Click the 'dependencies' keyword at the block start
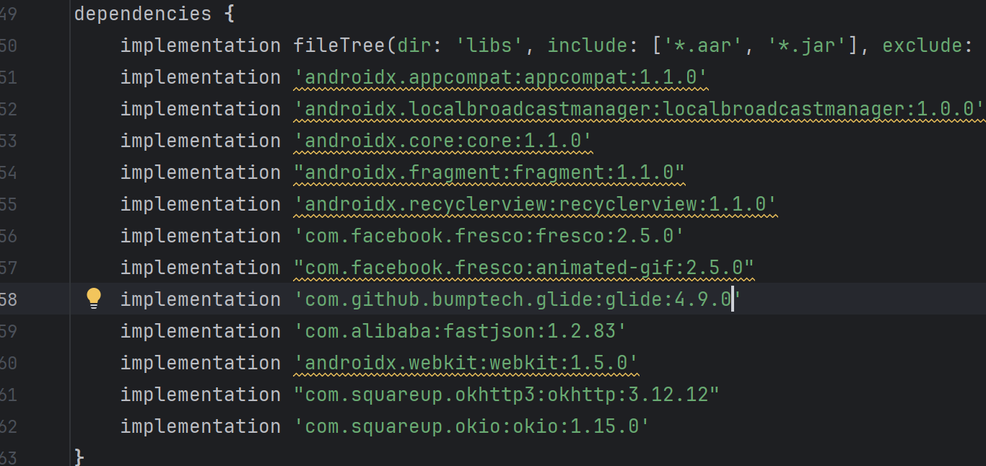 143,14
